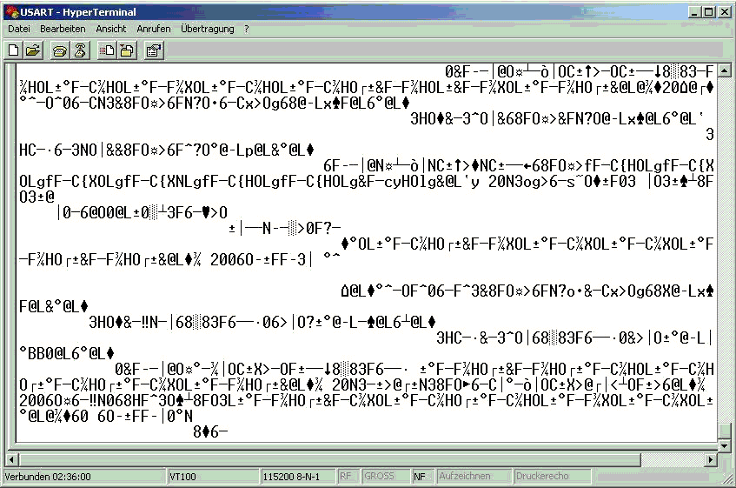
Task: Open the Übertragung menu
Action: (x=208, y=29)
